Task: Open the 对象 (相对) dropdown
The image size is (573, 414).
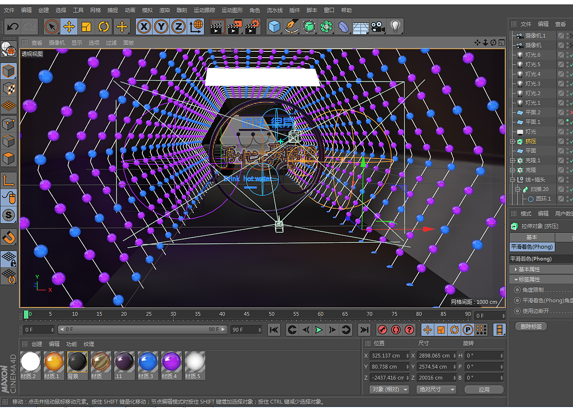Action: coord(390,389)
